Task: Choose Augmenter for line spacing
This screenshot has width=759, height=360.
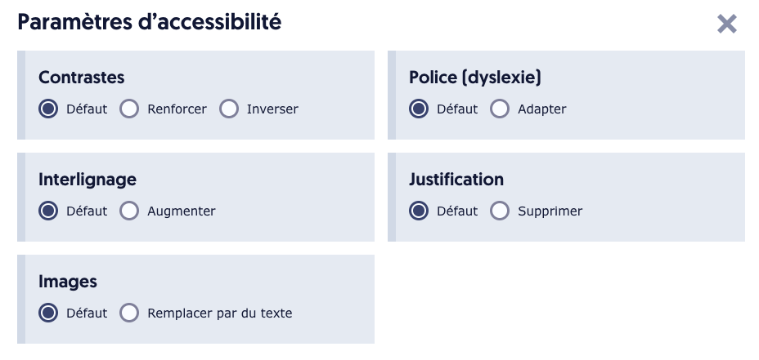Action: pyautogui.click(x=129, y=211)
